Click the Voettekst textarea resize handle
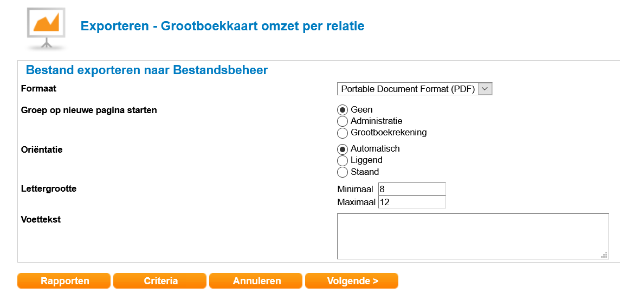 pos(604,255)
